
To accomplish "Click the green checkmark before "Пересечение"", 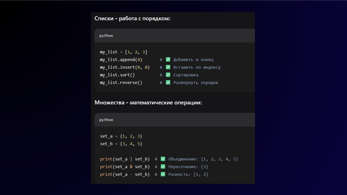I will 163,167.
